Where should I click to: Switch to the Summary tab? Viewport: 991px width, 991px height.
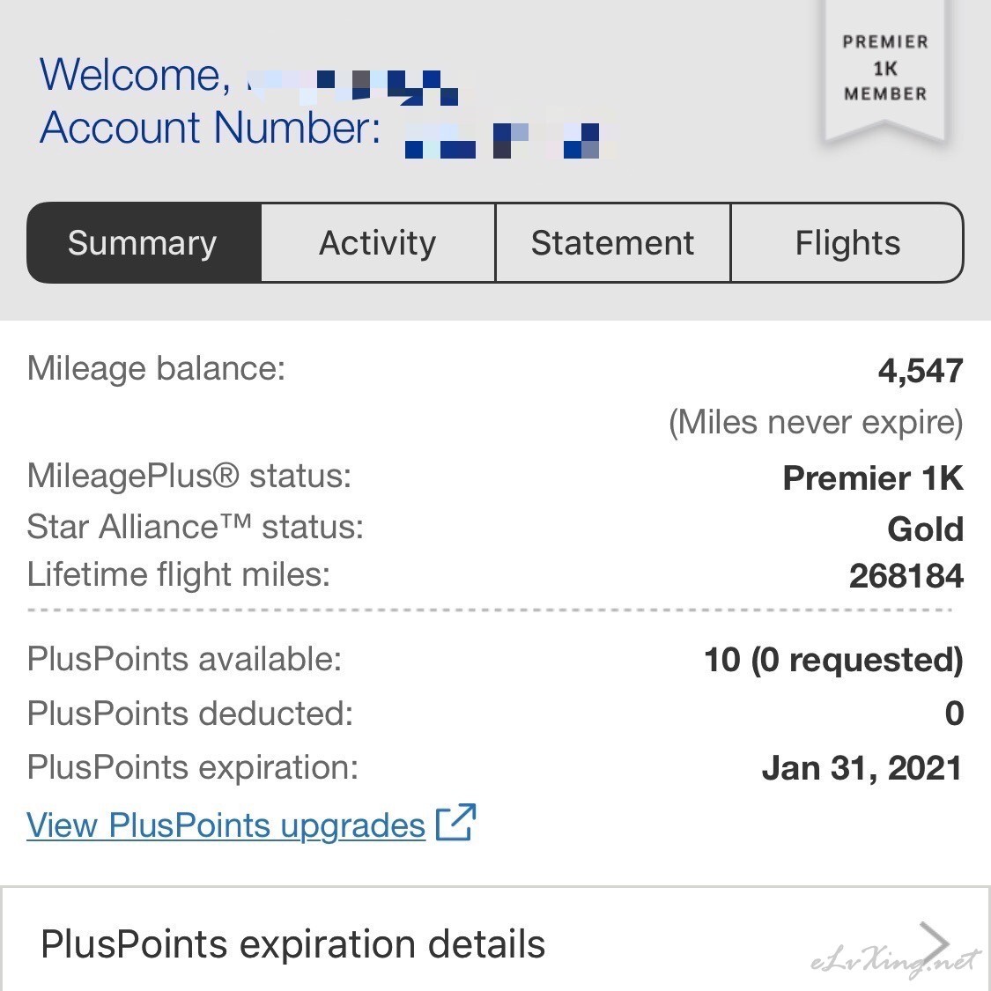pos(144,243)
